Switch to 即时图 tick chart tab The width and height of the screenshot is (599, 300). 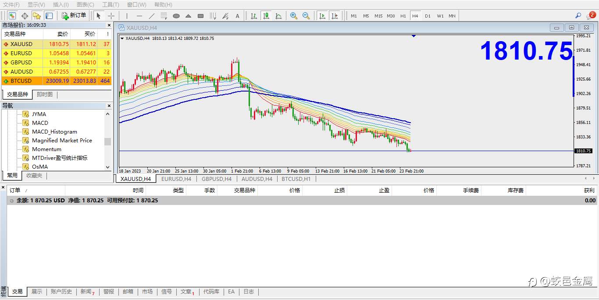[45, 95]
